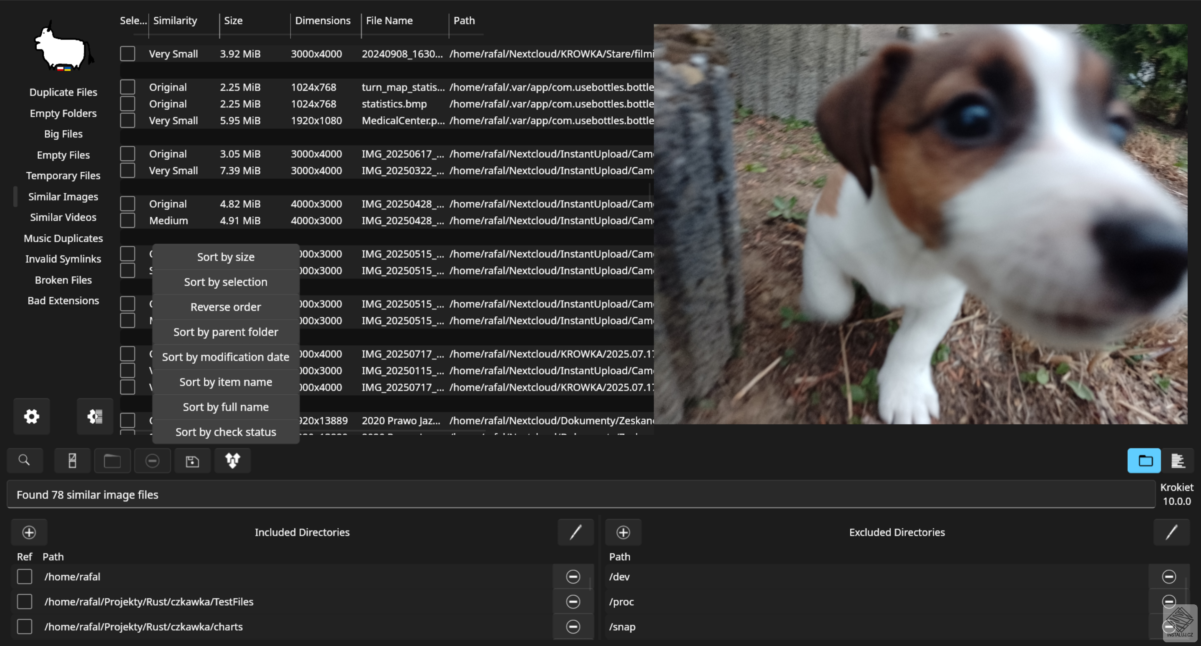Screen dimensions: 1201x646
Task: Click the delete circle-minus toolbar icon
Action: point(153,461)
